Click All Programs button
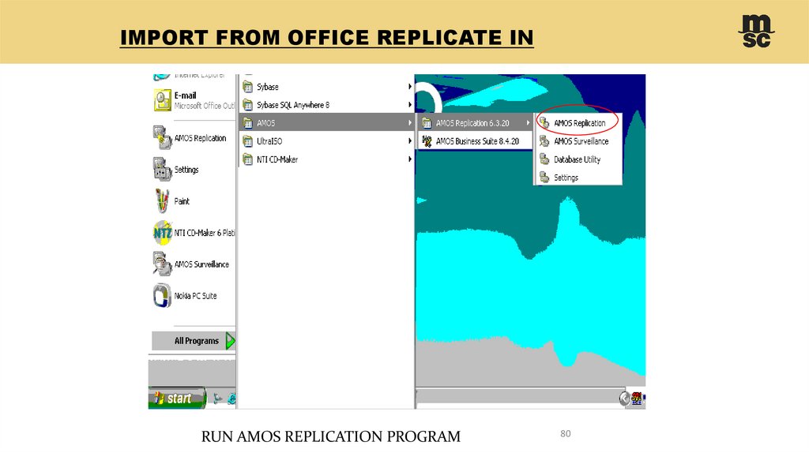 (x=194, y=341)
